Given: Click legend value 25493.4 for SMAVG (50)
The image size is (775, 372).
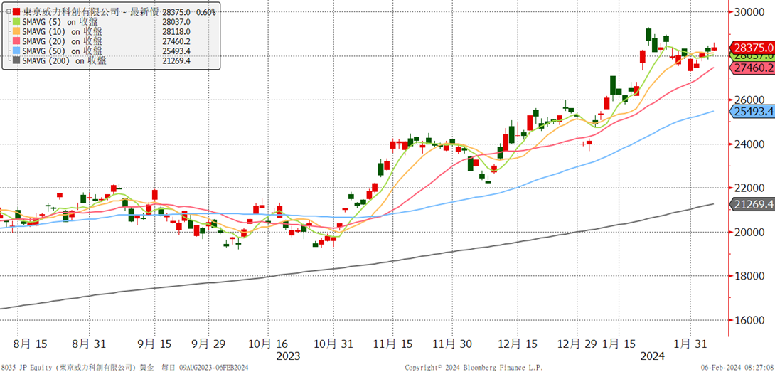Looking at the screenshot, I should (176, 51).
